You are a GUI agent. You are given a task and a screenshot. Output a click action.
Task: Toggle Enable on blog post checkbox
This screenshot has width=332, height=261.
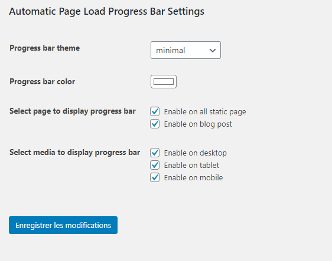[x=155, y=124]
